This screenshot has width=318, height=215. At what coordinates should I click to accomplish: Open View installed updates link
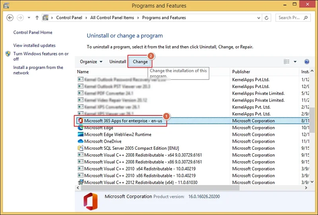click(x=34, y=46)
